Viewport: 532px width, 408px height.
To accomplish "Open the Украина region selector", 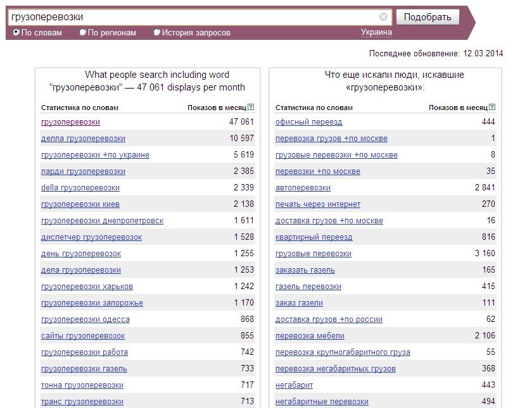I will click(376, 32).
